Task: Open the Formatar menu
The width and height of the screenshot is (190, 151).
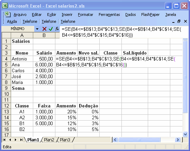Action: [x=85, y=15]
